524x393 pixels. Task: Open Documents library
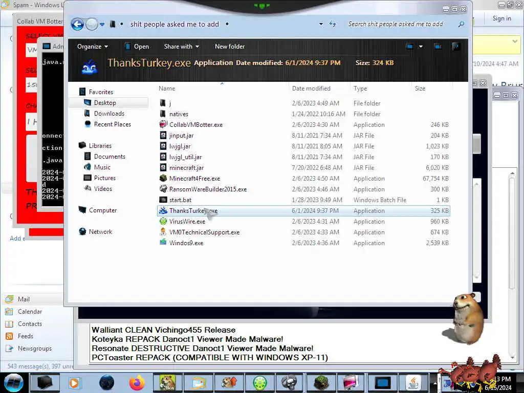[110, 157]
